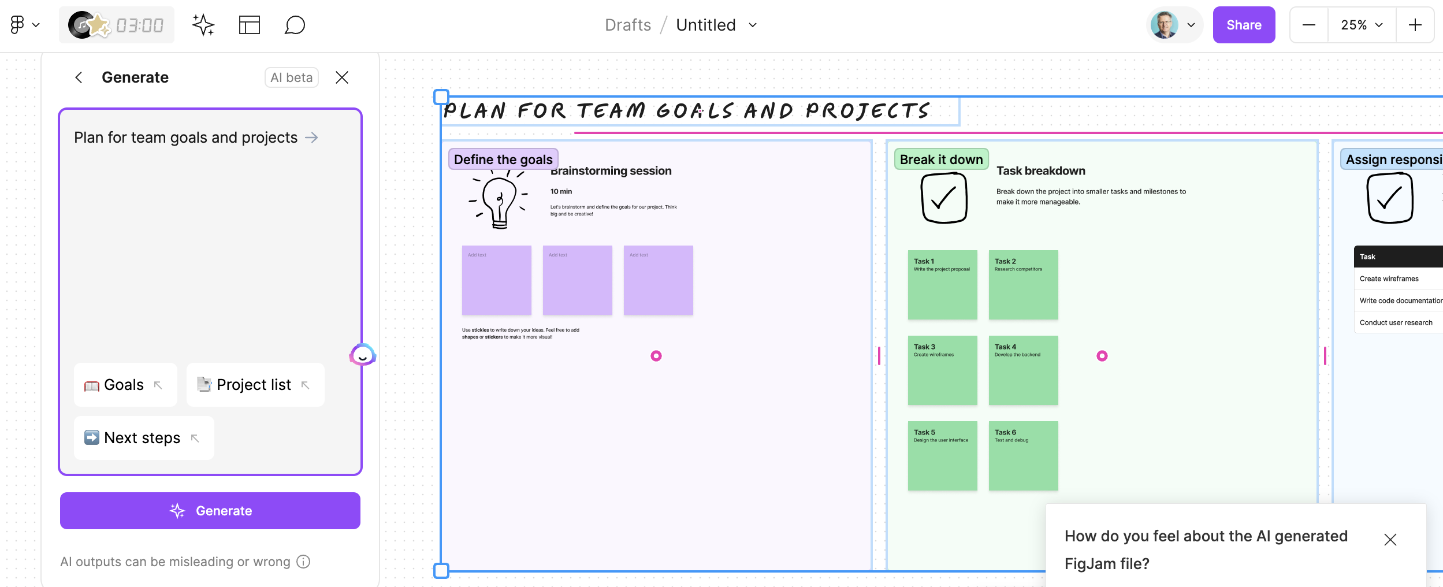Go back using the Generate panel arrow

click(79, 77)
